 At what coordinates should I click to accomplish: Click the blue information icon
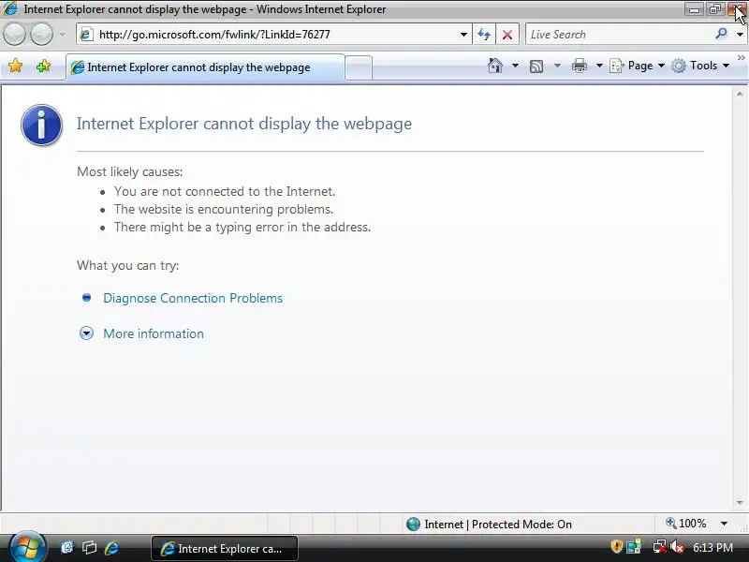pos(41,125)
